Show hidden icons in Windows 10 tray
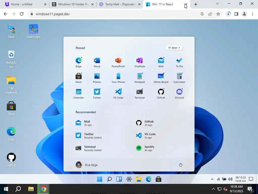This screenshot has width=258, height=194. (213, 189)
